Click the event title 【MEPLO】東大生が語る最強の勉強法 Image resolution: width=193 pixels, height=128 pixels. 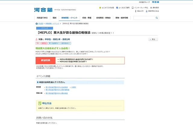(64, 33)
